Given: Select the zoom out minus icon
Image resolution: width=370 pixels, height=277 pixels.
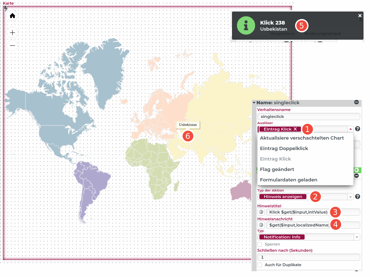Looking at the screenshot, I should pos(12,45).
